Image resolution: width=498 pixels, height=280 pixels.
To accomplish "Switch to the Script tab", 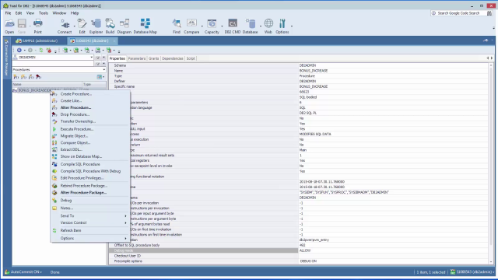I will click(191, 58).
